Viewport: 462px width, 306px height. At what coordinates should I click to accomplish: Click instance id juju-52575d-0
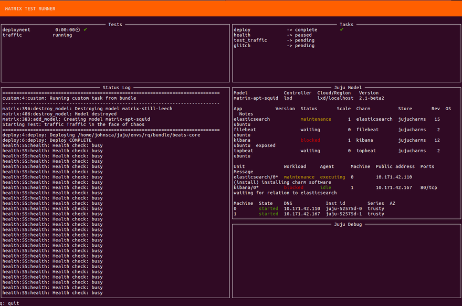click(344, 208)
